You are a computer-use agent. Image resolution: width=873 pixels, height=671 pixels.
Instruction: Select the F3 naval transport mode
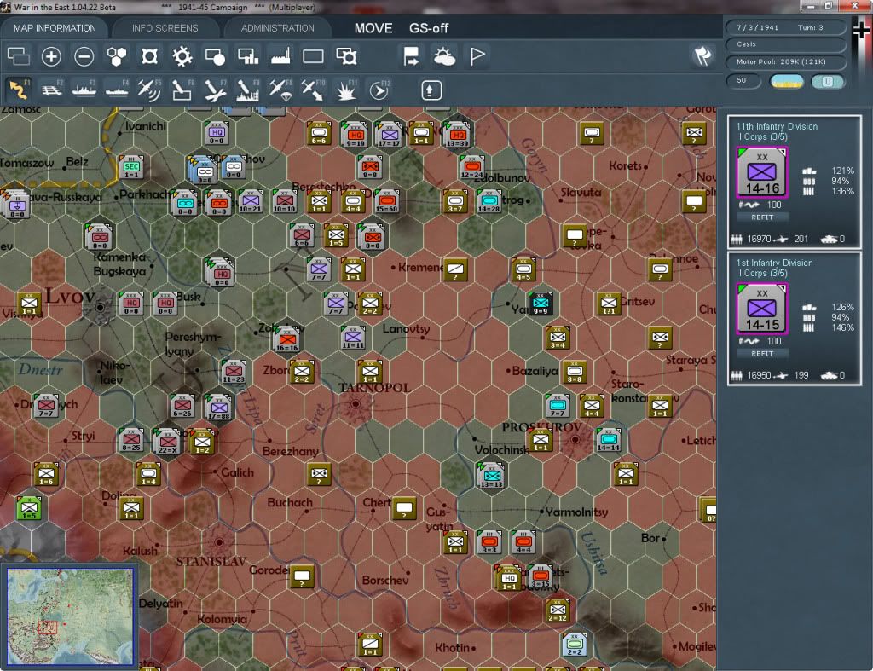[x=84, y=90]
